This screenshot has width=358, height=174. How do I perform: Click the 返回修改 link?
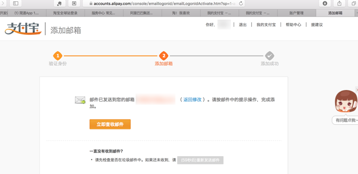192,100
